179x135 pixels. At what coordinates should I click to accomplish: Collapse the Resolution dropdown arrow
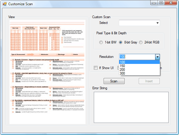click(x=157, y=57)
